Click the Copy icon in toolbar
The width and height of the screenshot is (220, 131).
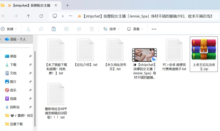[41, 29]
